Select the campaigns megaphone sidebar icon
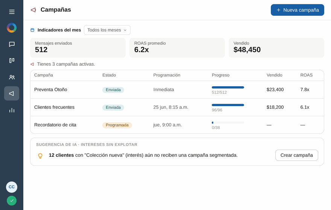 pos(12,93)
